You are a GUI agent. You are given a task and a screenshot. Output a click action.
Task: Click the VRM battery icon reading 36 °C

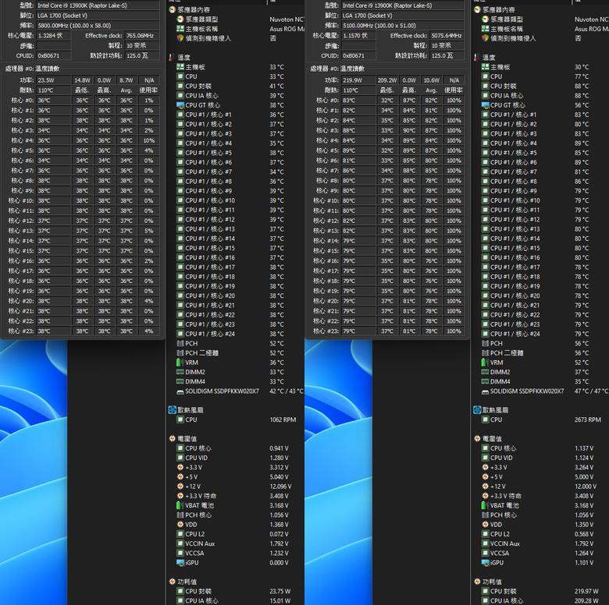[x=180, y=363]
